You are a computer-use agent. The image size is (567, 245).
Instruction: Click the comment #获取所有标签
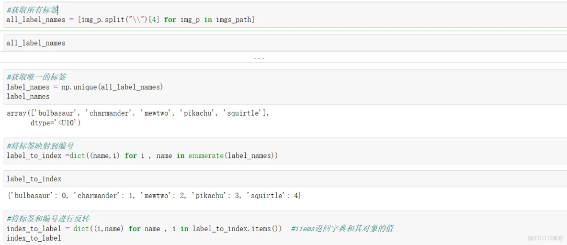point(32,10)
